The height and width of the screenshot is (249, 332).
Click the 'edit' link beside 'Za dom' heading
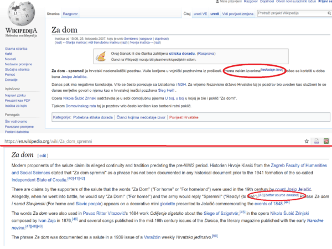tap(43, 155)
